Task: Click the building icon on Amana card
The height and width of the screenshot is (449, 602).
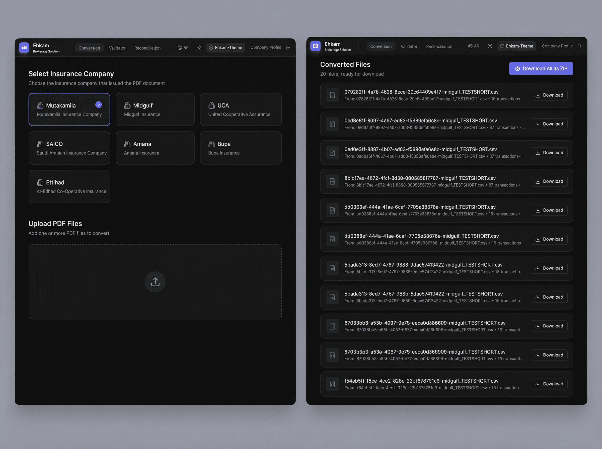Action: 127,144
